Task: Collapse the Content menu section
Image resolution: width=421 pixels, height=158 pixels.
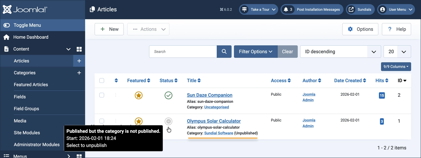Action: click(x=68, y=49)
